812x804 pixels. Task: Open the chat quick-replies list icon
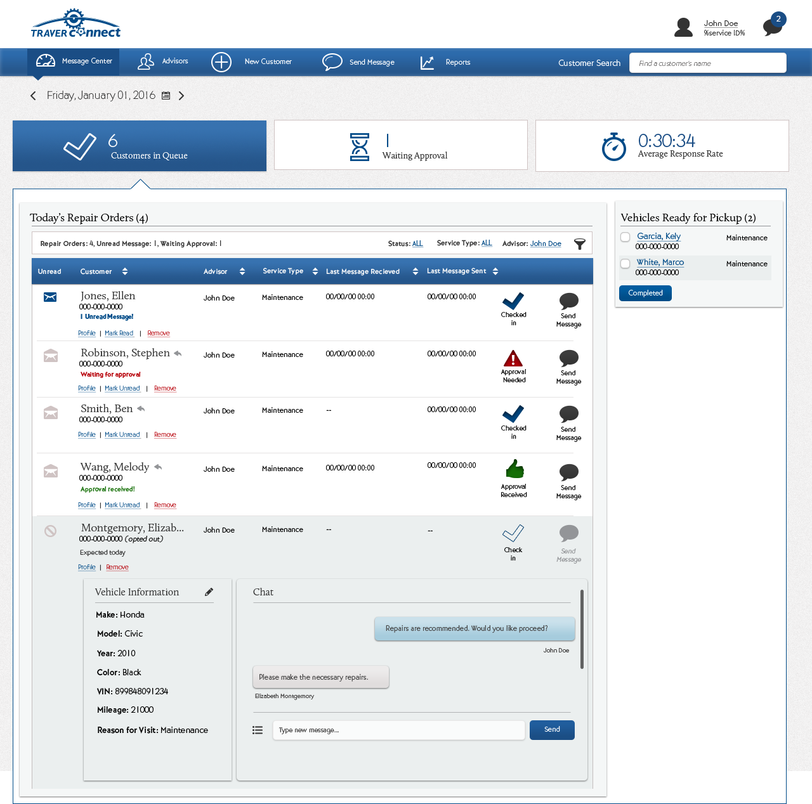258,730
